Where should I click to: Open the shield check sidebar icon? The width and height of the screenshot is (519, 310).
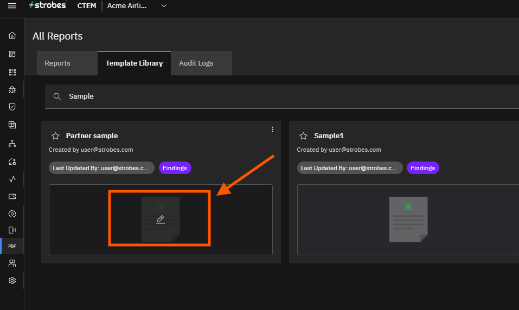point(12,107)
